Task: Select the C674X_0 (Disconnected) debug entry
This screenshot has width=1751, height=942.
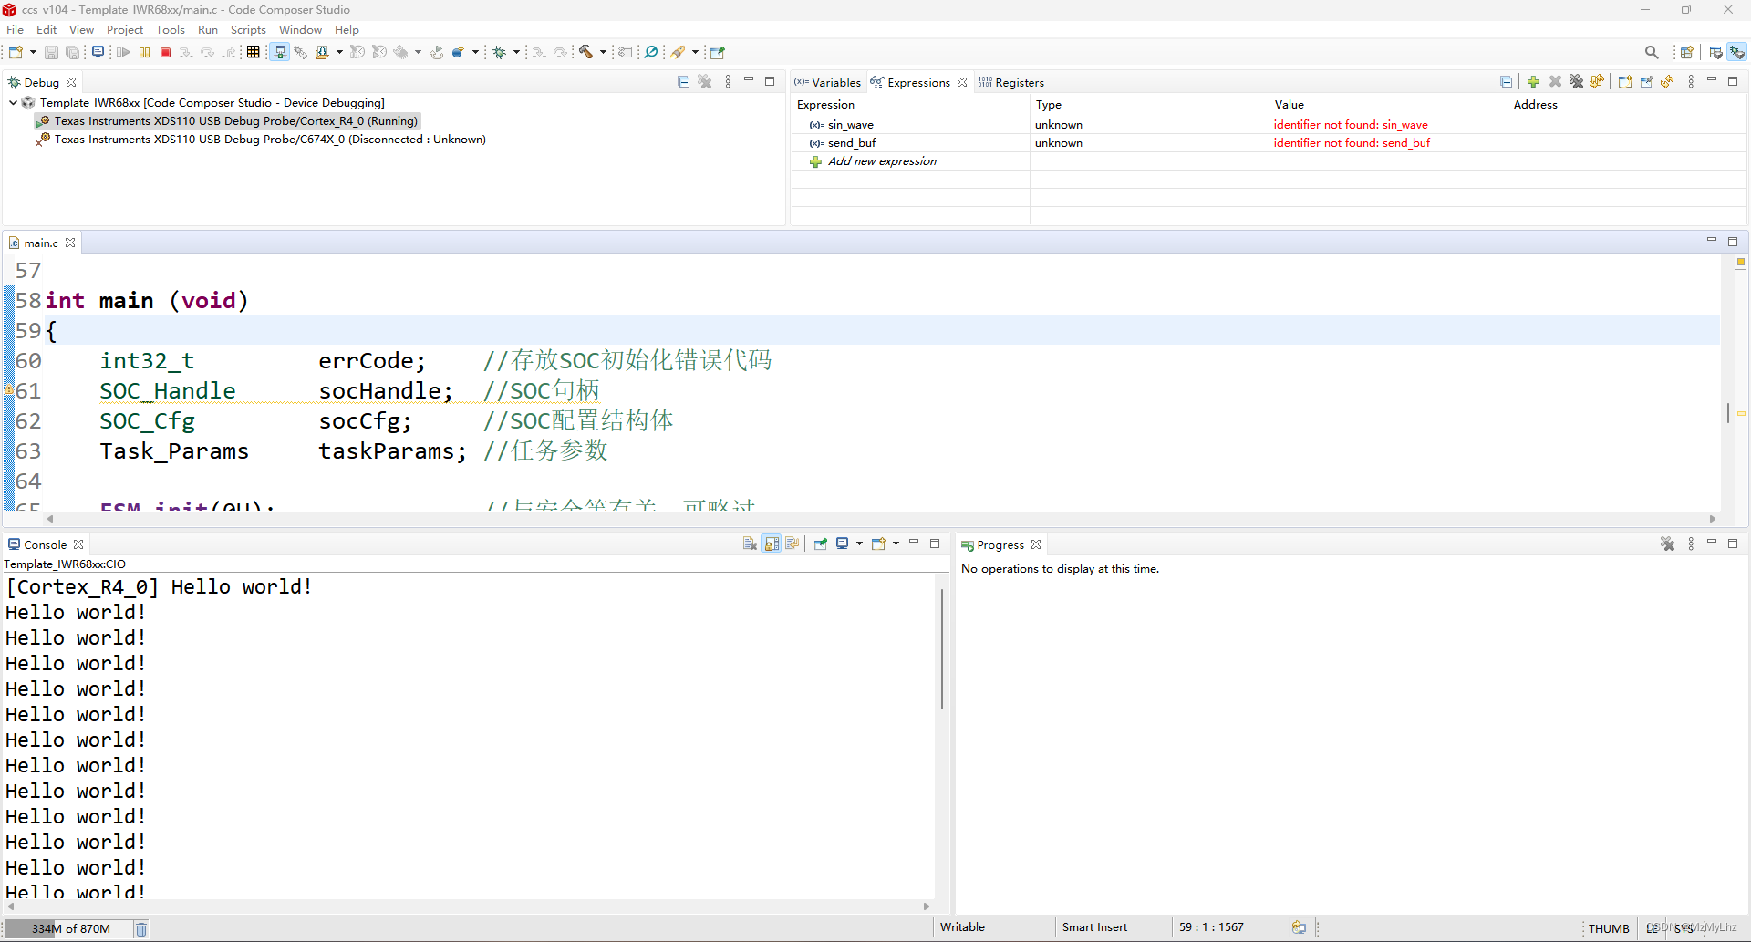Action: [261, 140]
